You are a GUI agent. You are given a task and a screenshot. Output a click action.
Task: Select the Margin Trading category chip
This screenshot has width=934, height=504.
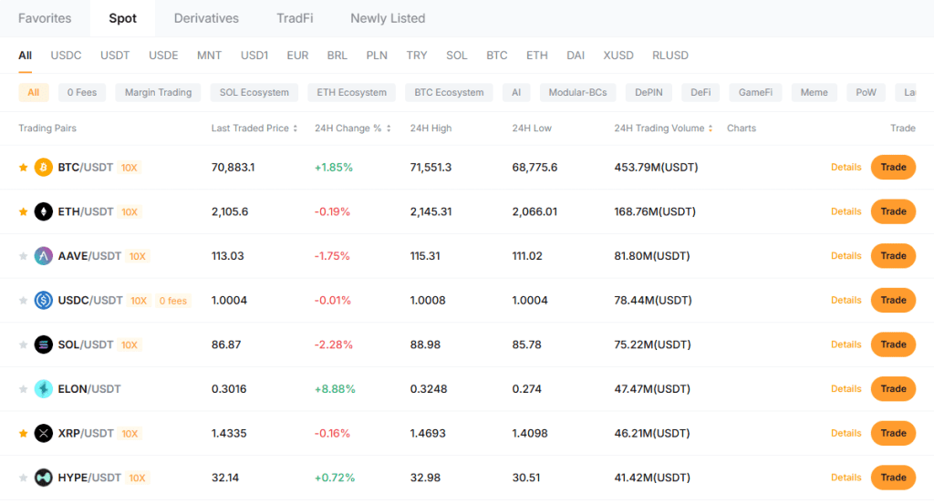158,92
